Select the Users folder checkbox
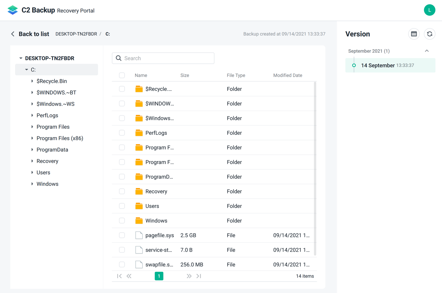442x293 pixels. (x=122, y=206)
